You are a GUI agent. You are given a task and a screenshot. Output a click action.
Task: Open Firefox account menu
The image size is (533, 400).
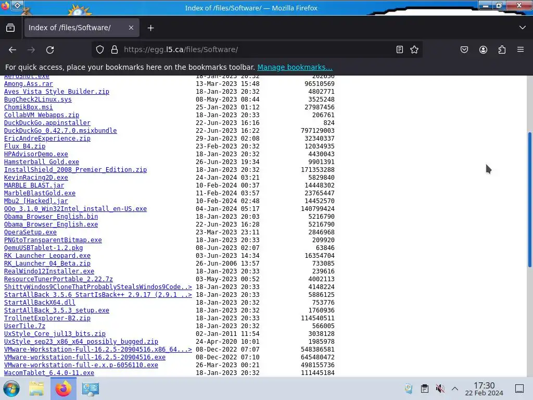tap(483, 49)
